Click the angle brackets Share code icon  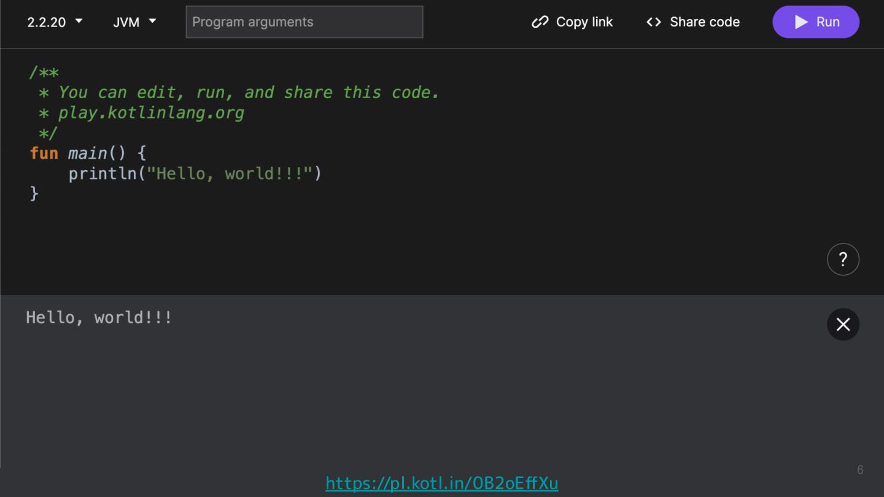654,22
